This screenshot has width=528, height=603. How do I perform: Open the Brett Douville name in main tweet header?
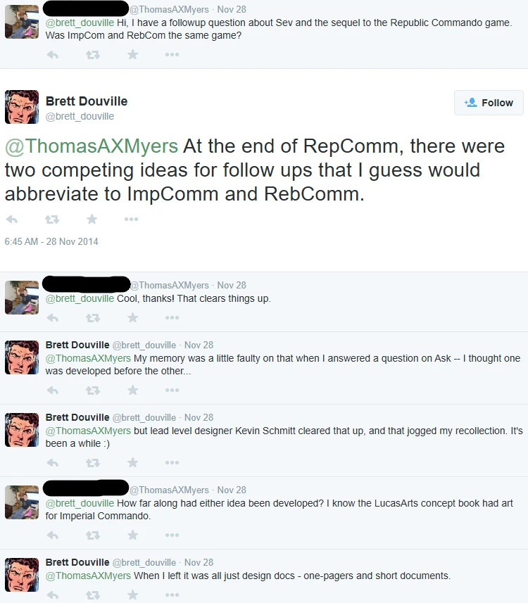click(87, 101)
